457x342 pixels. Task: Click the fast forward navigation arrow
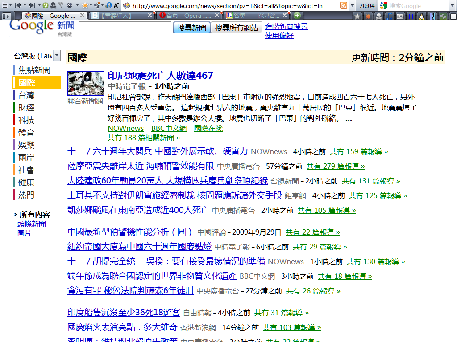[x=32, y=5]
